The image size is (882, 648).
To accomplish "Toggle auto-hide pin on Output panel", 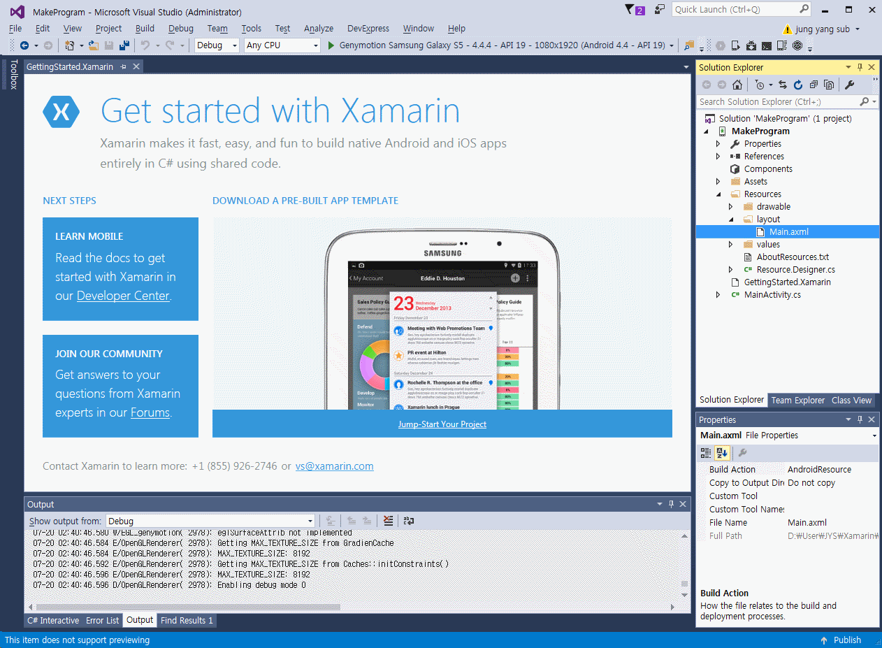I will pyautogui.click(x=671, y=504).
